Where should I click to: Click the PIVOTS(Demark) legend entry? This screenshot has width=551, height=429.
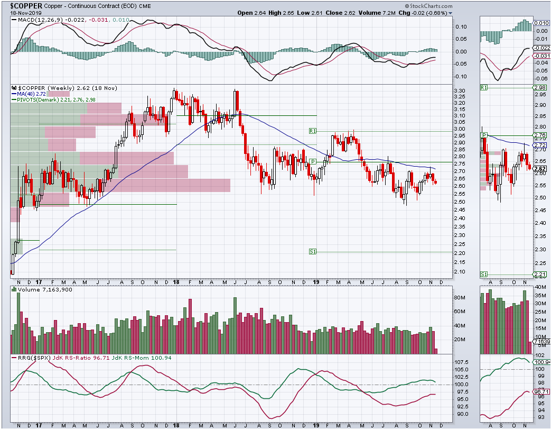[53, 99]
